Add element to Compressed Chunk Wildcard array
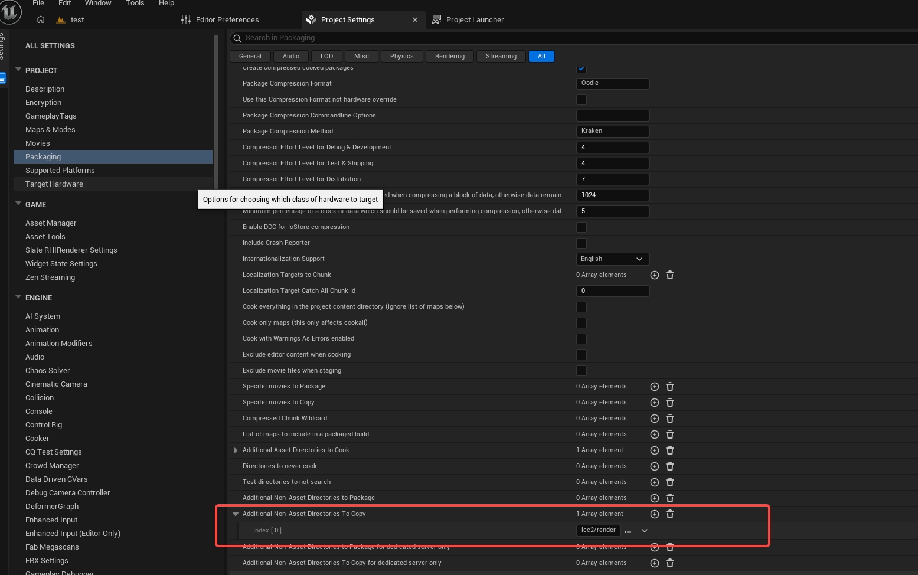Image resolution: width=918 pixels, height=575 pixels. [654, 419]
